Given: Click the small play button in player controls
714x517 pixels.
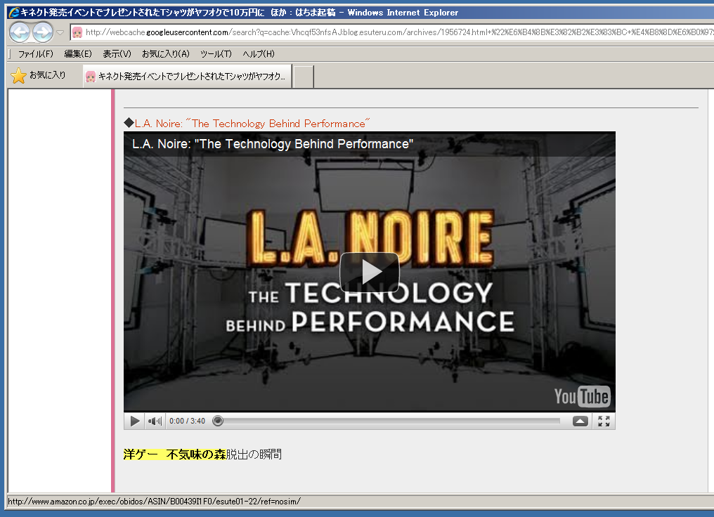Looking at the screenshot, I should (135, 421).
